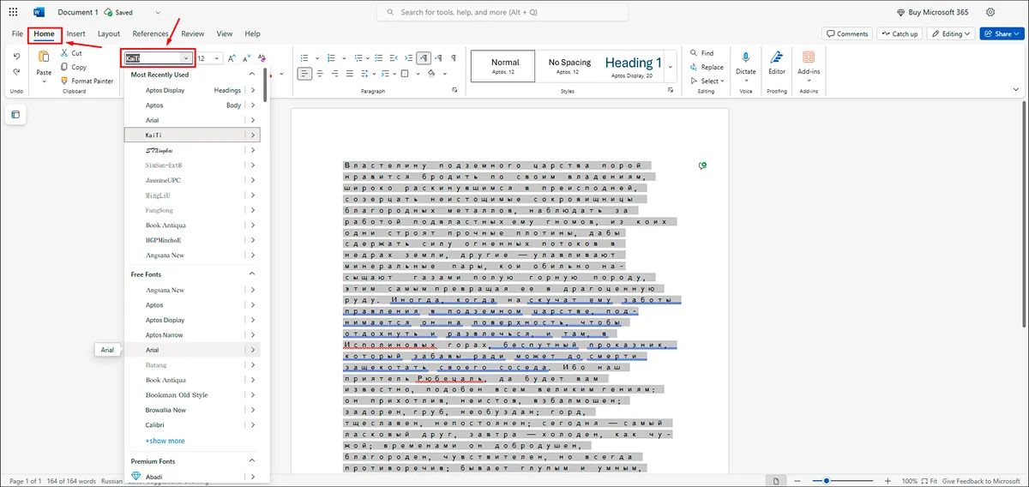Switch to the Layout tab
Screen dimensions: 1029x487
click(109, 34)
